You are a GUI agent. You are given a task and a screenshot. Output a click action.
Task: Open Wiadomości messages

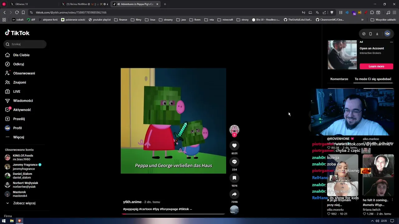(x=19, y=101)
